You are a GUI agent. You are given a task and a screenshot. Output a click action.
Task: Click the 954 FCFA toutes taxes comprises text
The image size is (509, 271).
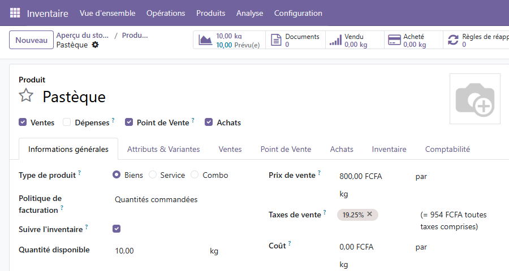[x=454, y=220]
